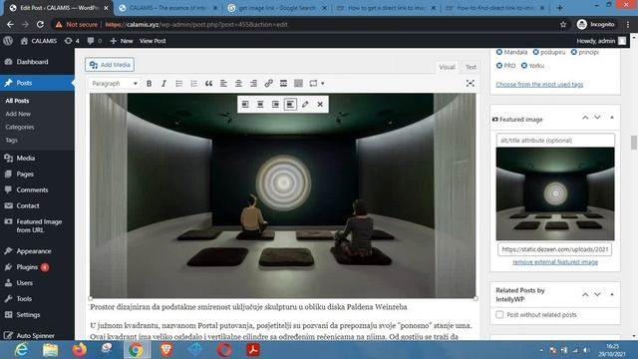The height and width of the screenshot is (359, 638).
Task: Align text center in editor toolbar
Action: pyautogui.click(x=238, y=84)
